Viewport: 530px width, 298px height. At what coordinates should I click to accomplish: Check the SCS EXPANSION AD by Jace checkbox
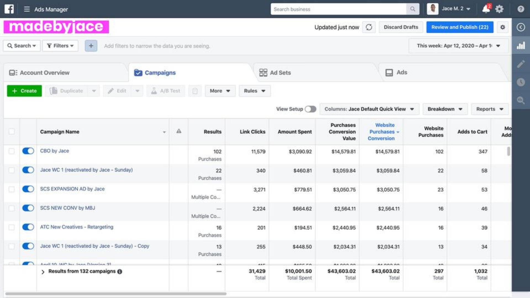[x=12, y=189]
